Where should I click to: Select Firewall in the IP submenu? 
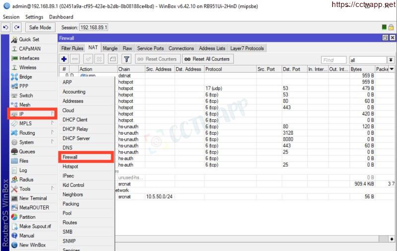point(70,157)
